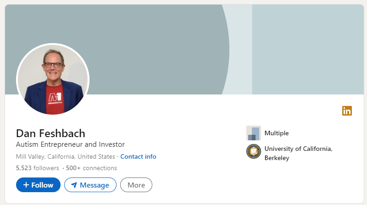The width and height of the screenshot is (367, 205).
Task: Click the plus icon on the Follow button
Action: pyautogui.click(x=26, y=185)
